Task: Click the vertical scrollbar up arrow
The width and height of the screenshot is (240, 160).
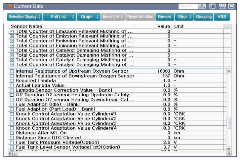Action: (229, 71)
